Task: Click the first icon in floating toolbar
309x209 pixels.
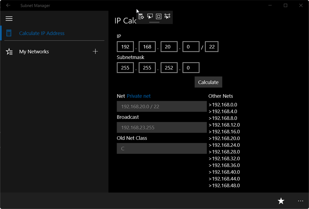Action: [141, 17]
